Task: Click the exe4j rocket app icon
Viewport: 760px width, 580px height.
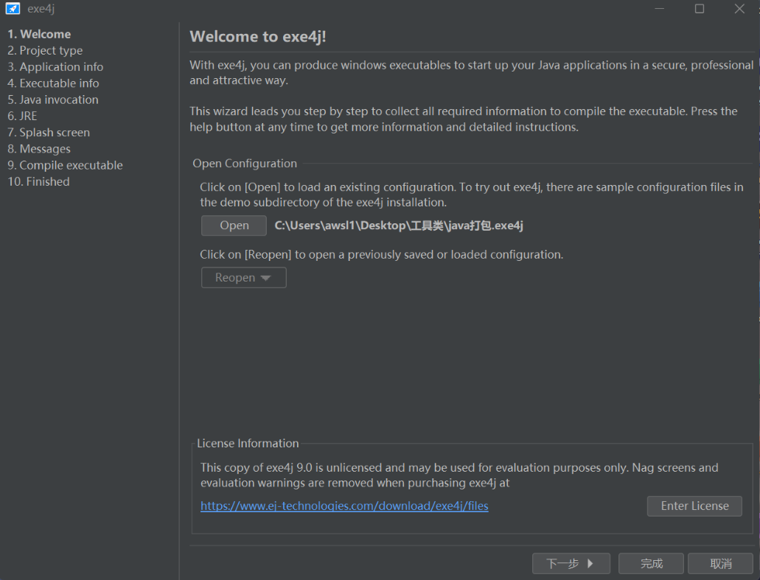Action: tap(13, 9)
